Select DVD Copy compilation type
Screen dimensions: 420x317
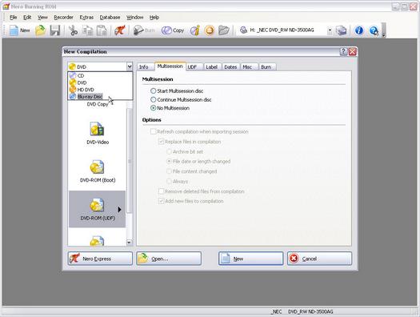(98, 104)
